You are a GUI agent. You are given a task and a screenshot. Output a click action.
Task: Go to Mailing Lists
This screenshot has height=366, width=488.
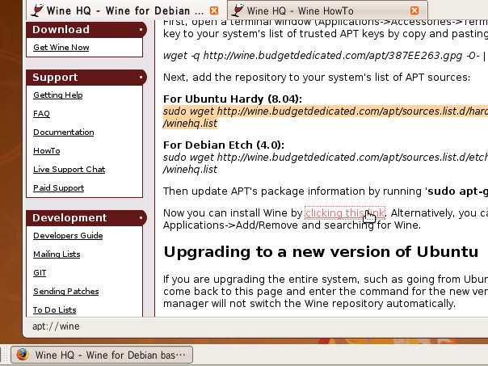[x=57, y=255]
